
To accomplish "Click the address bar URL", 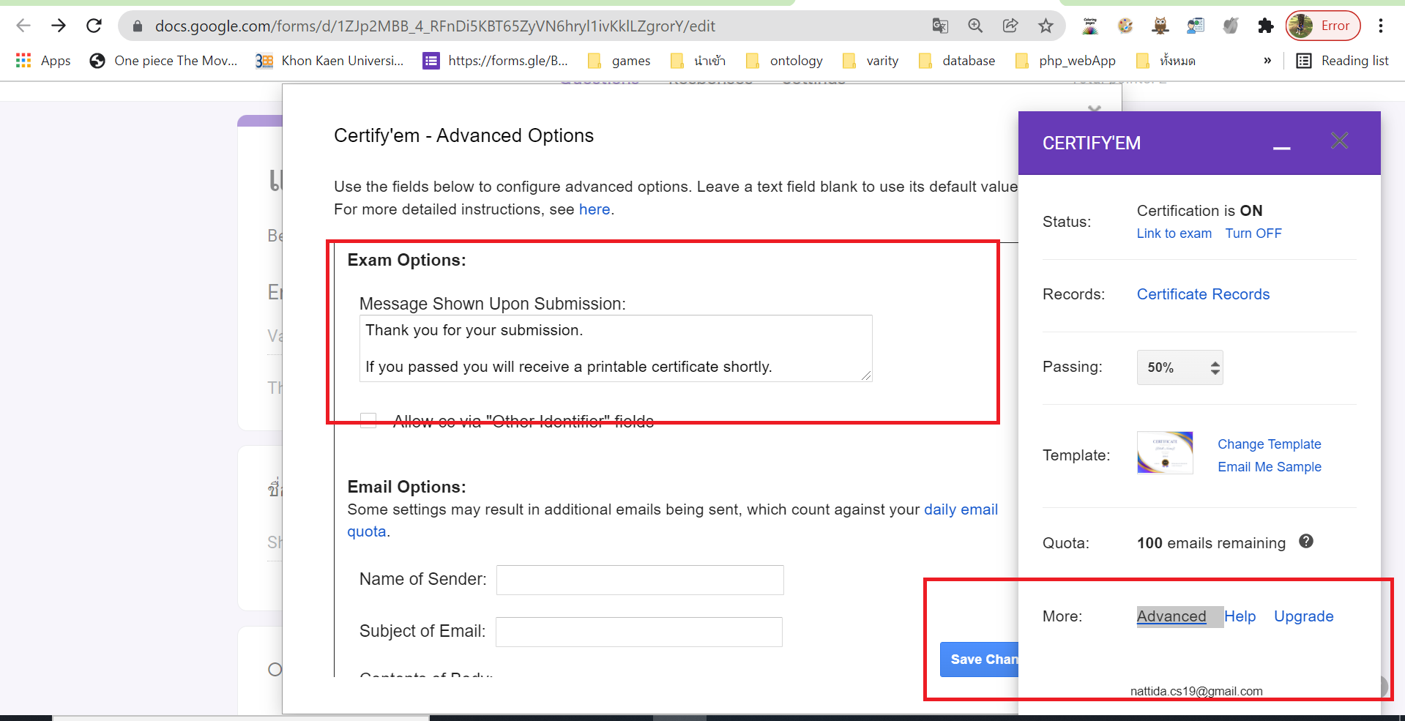I will coord(435,26).
